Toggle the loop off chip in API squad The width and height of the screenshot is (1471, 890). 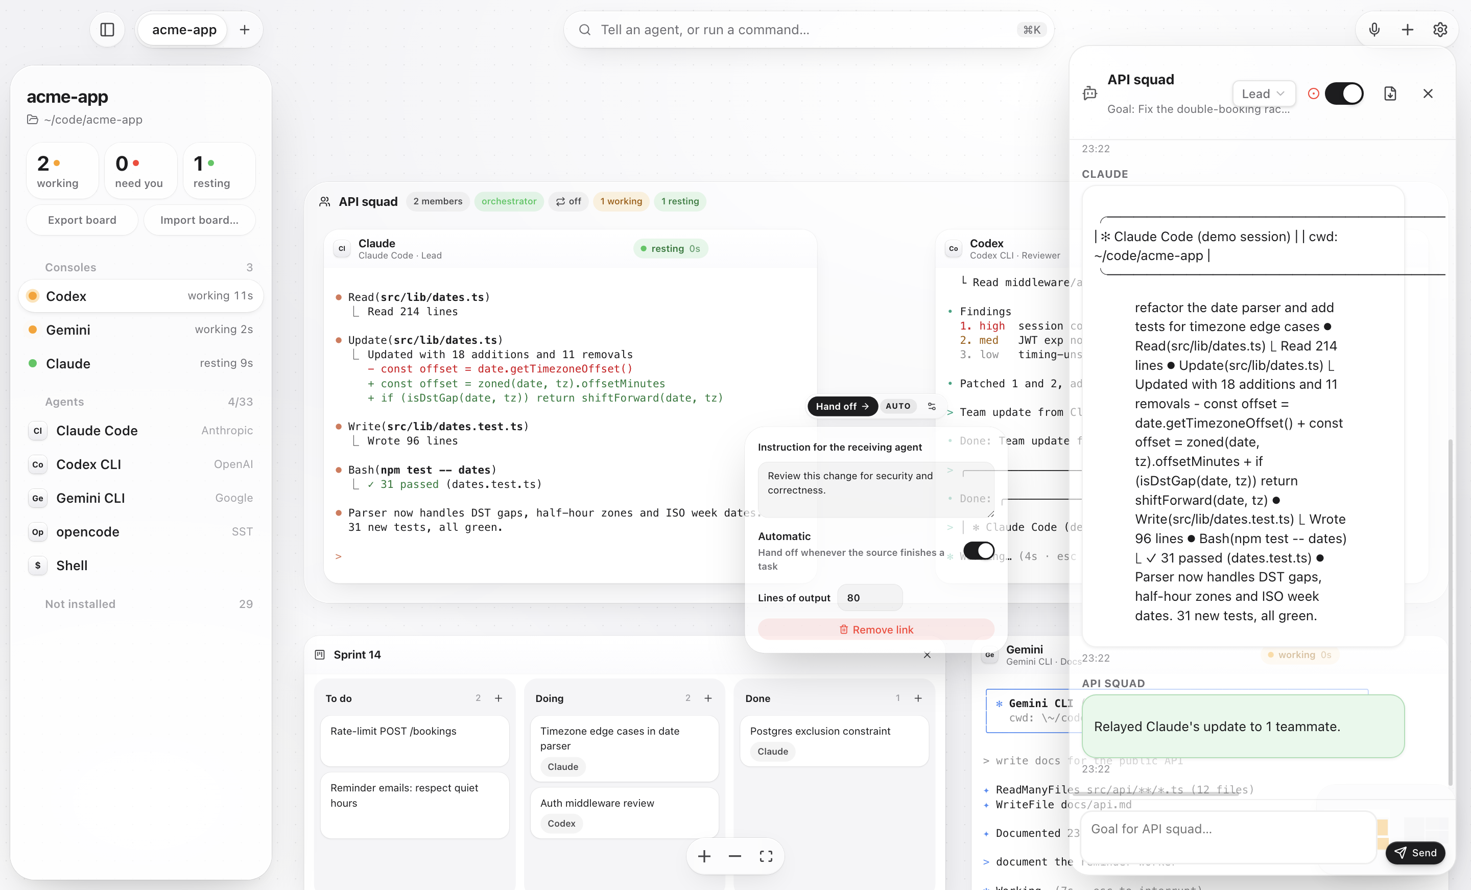point(568,201)
